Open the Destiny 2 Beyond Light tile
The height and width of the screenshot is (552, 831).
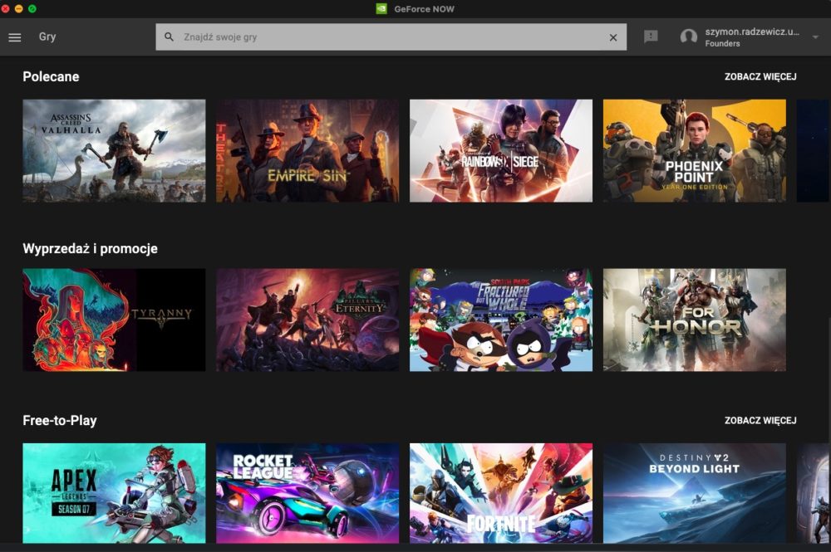click(694, 493)
